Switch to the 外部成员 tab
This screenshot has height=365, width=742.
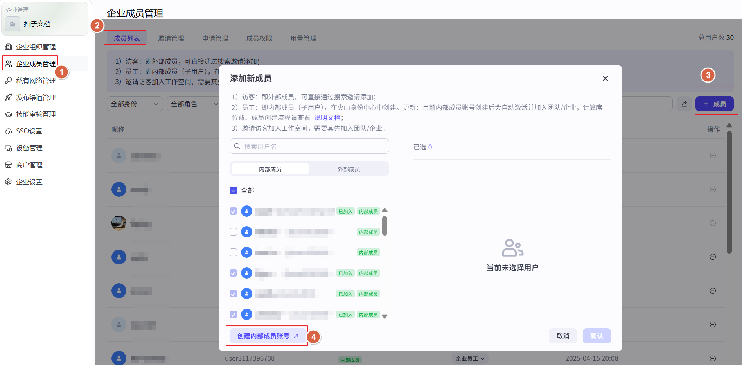[349, 169]
